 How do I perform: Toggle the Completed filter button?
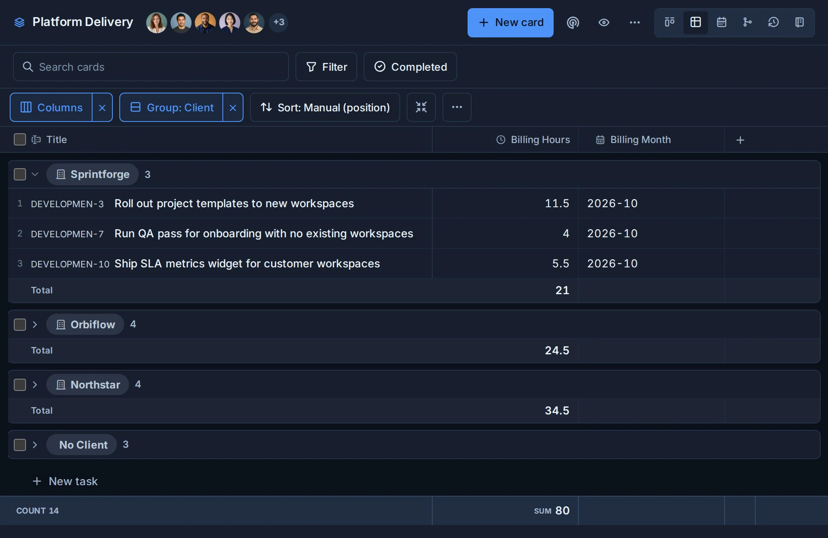[410, 67]
